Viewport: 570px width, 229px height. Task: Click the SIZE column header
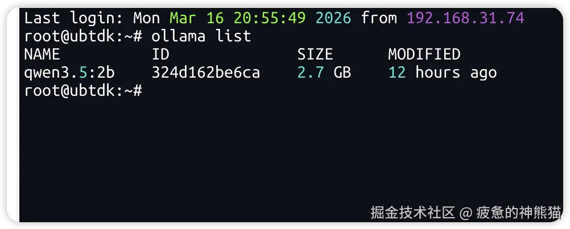click(x=315, y=54)
